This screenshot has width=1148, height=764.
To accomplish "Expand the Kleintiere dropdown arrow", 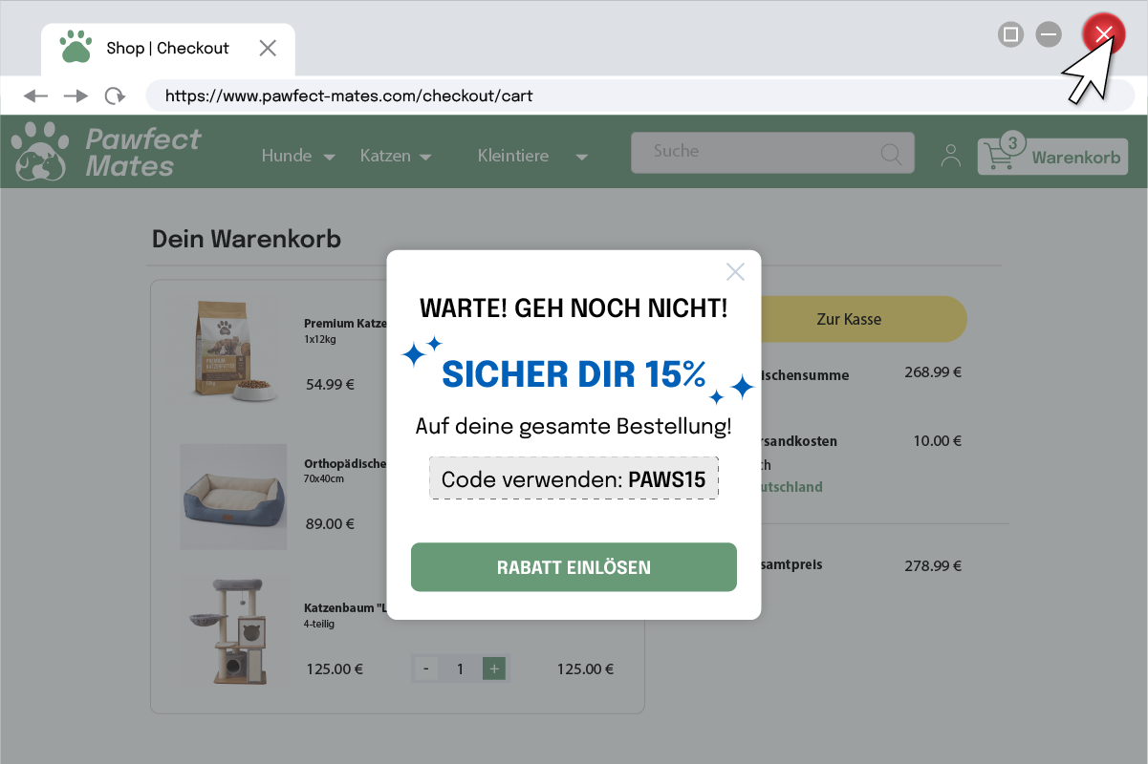I will pos(581,158).
